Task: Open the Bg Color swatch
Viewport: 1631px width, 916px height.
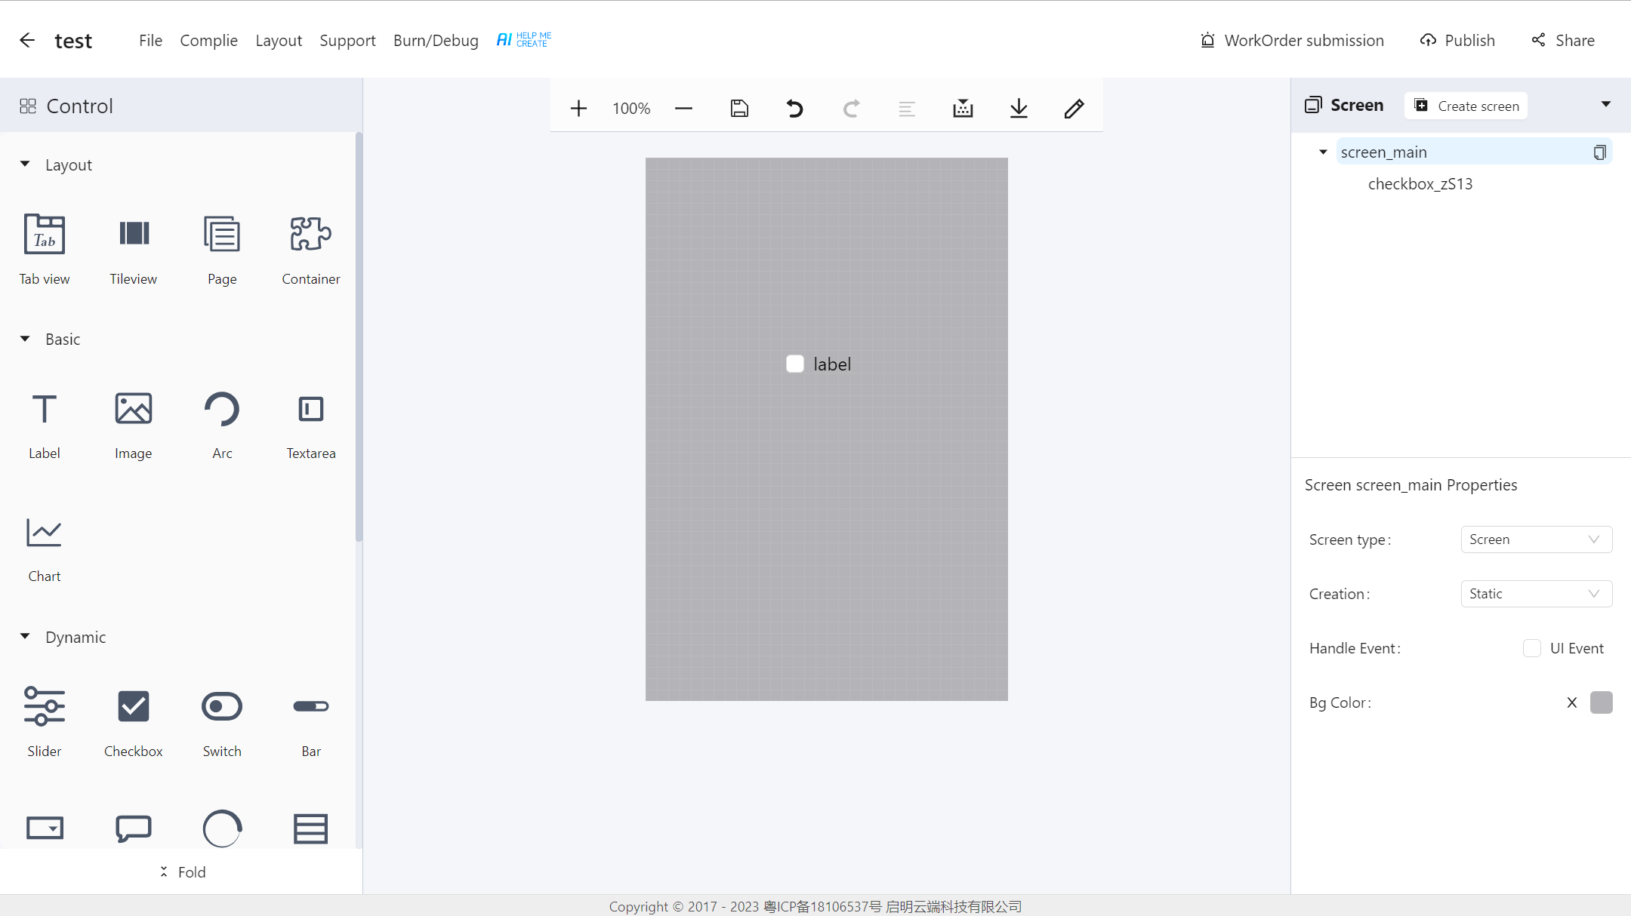Action: coord(1601,702)
